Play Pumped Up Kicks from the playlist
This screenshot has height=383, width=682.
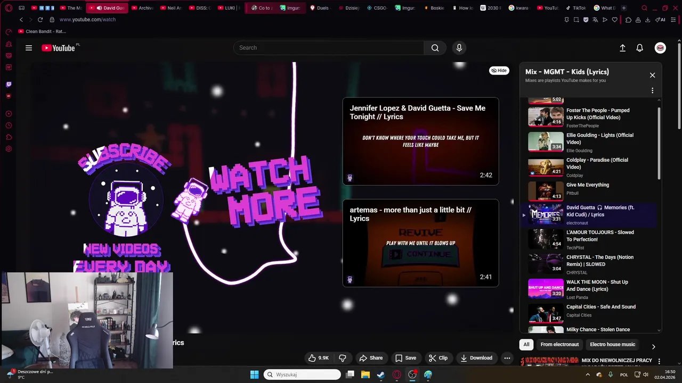pos(590,117)
